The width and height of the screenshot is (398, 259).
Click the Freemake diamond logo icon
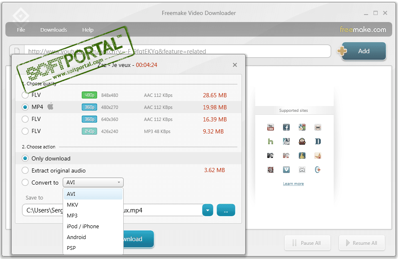21,16
